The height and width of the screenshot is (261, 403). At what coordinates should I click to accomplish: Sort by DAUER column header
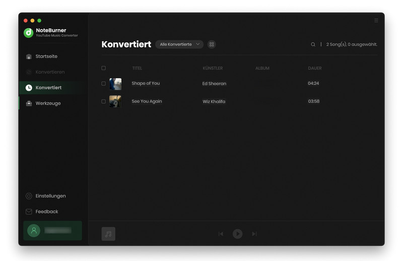[x=315, y=68]
